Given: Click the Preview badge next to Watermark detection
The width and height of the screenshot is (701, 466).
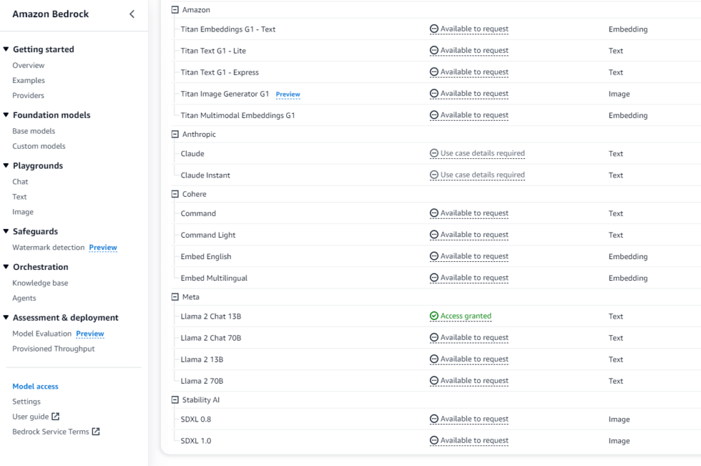Looking at the screenshot, I should (x=103, y=247).
